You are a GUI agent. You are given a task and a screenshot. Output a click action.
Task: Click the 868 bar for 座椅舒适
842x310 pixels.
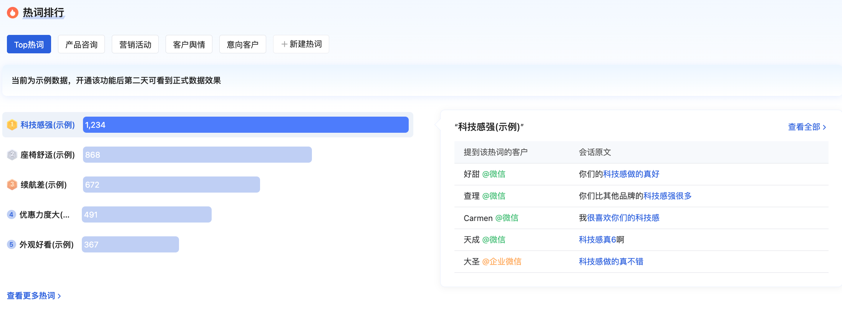(x=197, y=155)
